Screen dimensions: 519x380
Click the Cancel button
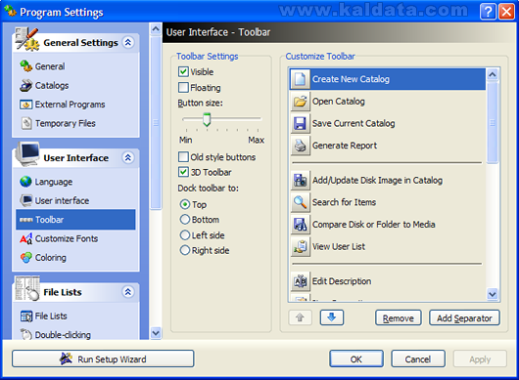click(418, 359)
